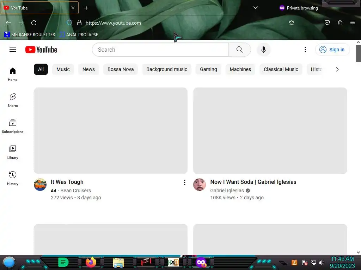Open green notes app in taskbar
The width and height of the screenshot is (361, 270).
[63, 262]
